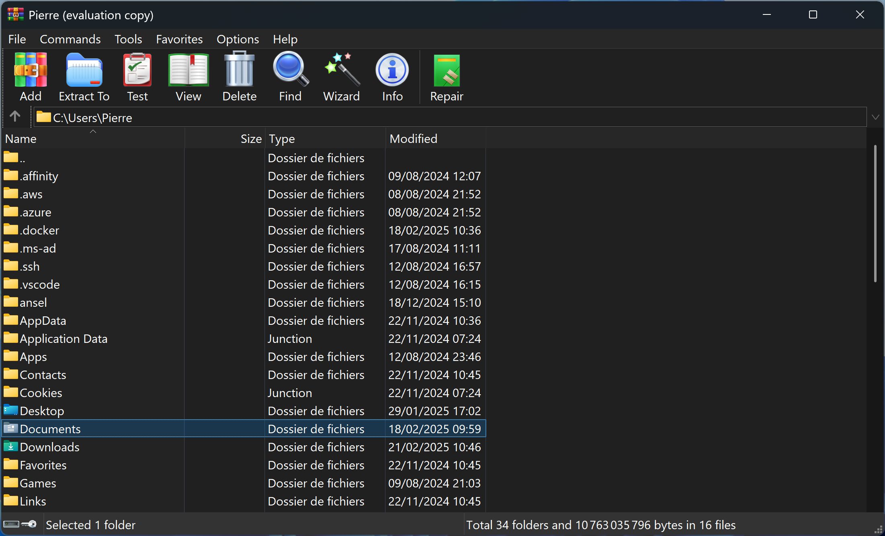This screenshot has height=536, width=885.
Task: Click the 'Selected 1 folder' status text
Action: (x=90, y=525)
